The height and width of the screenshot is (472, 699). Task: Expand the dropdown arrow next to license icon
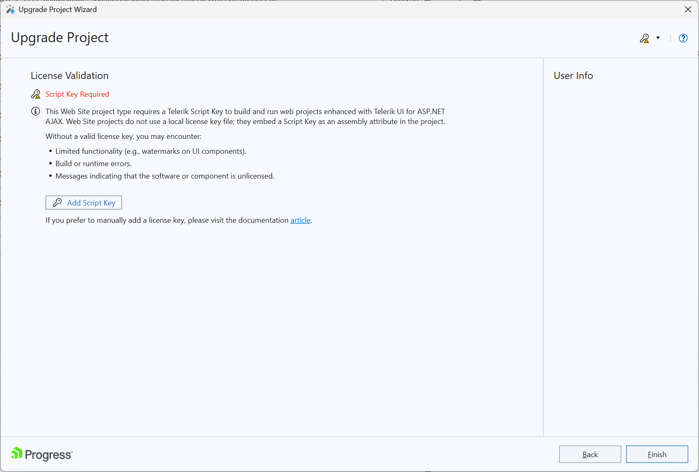click(x=658, y=38)
